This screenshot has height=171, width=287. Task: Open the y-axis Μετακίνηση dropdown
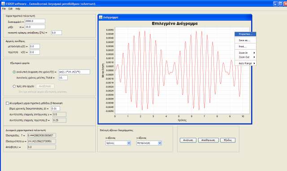pyautogui.click(x=149, y=143)
